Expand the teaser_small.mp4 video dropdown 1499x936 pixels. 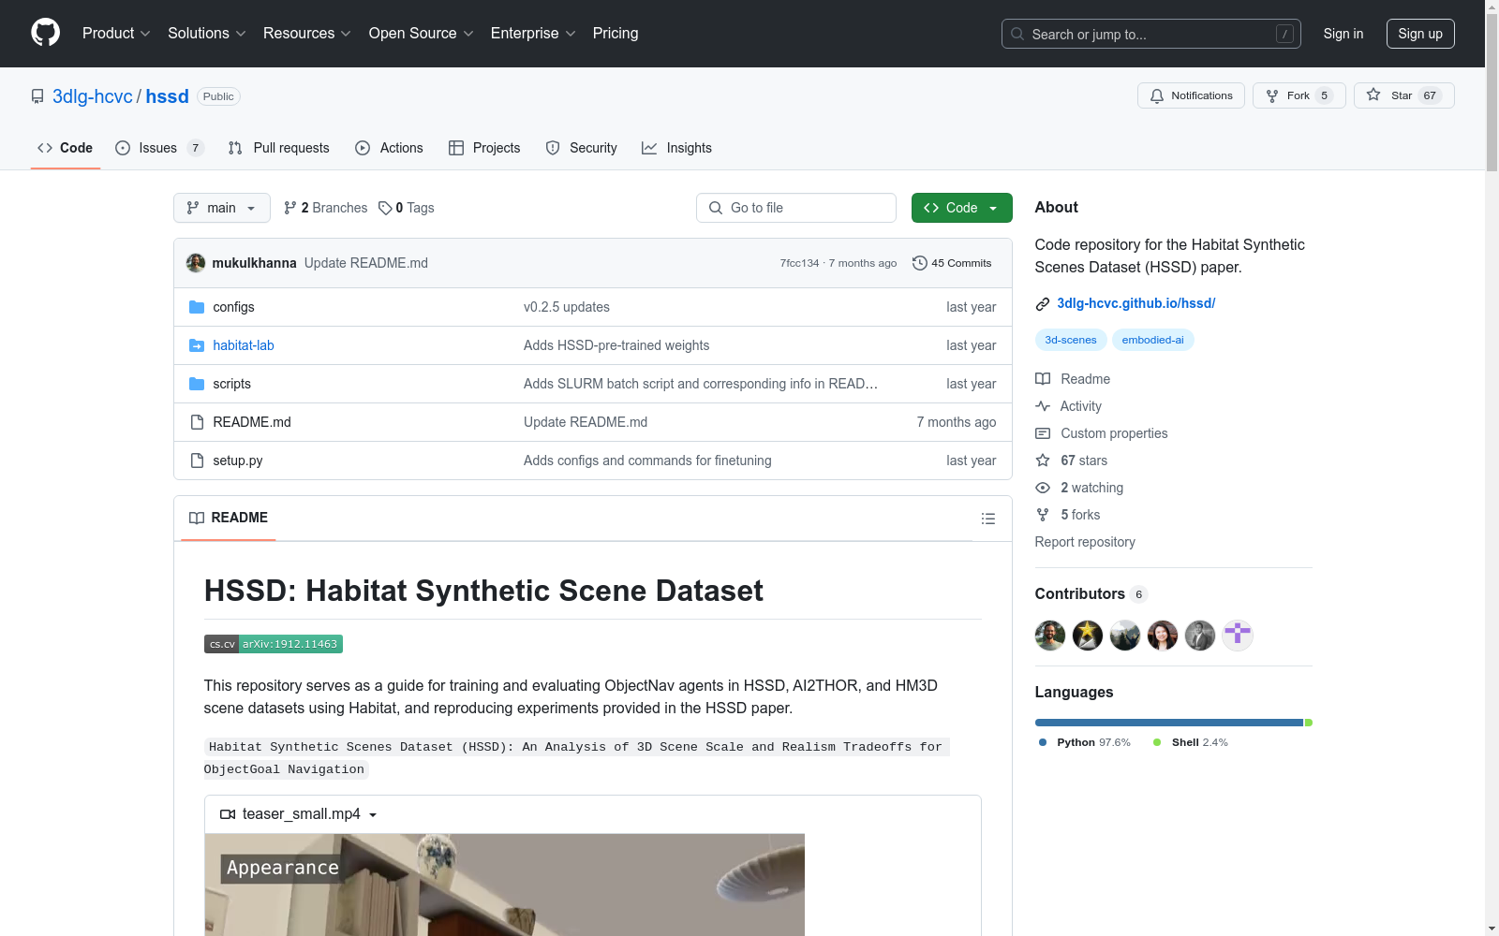(x=299, y=814)
